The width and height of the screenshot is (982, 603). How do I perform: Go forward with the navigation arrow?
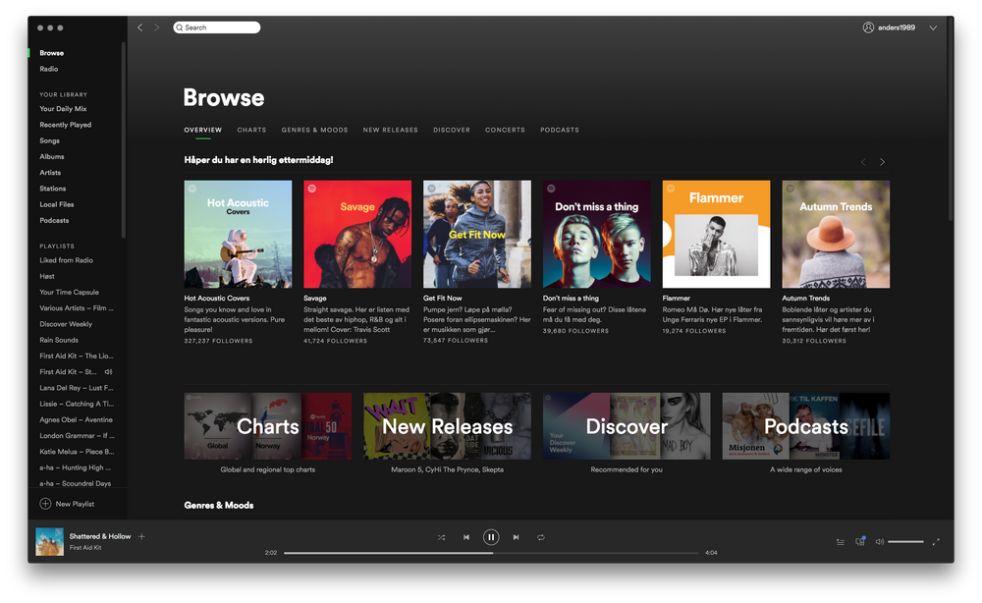pyautogui.click(x=156, y=27)
